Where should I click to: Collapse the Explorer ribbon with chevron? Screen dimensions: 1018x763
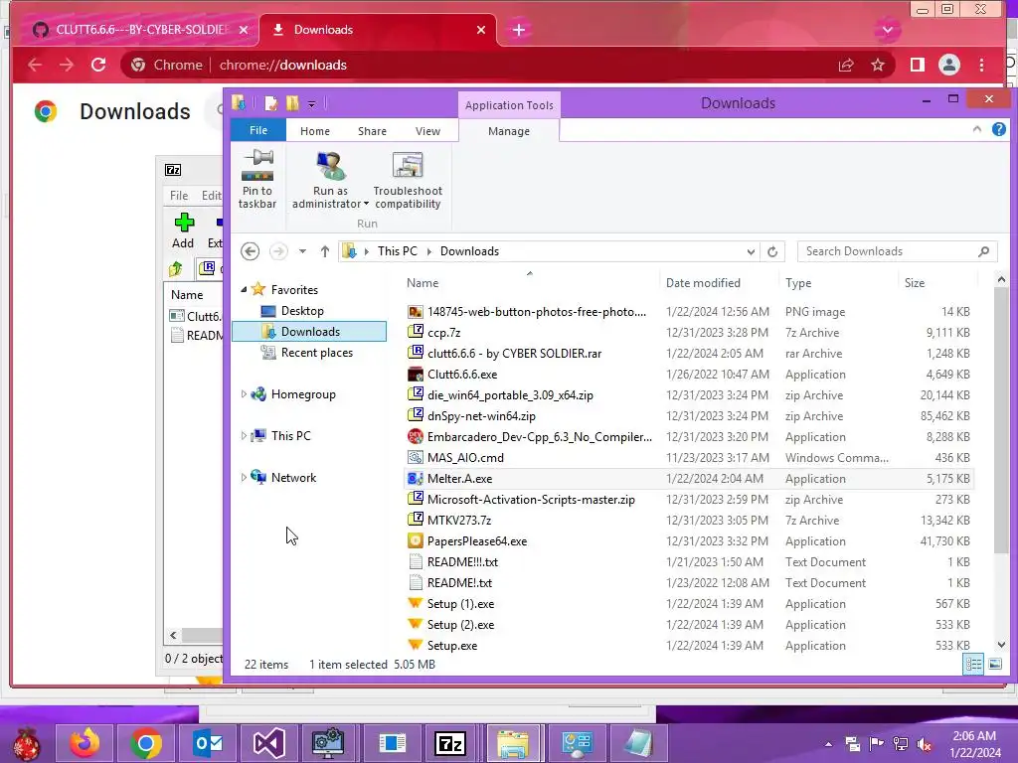tap(976, 129)
